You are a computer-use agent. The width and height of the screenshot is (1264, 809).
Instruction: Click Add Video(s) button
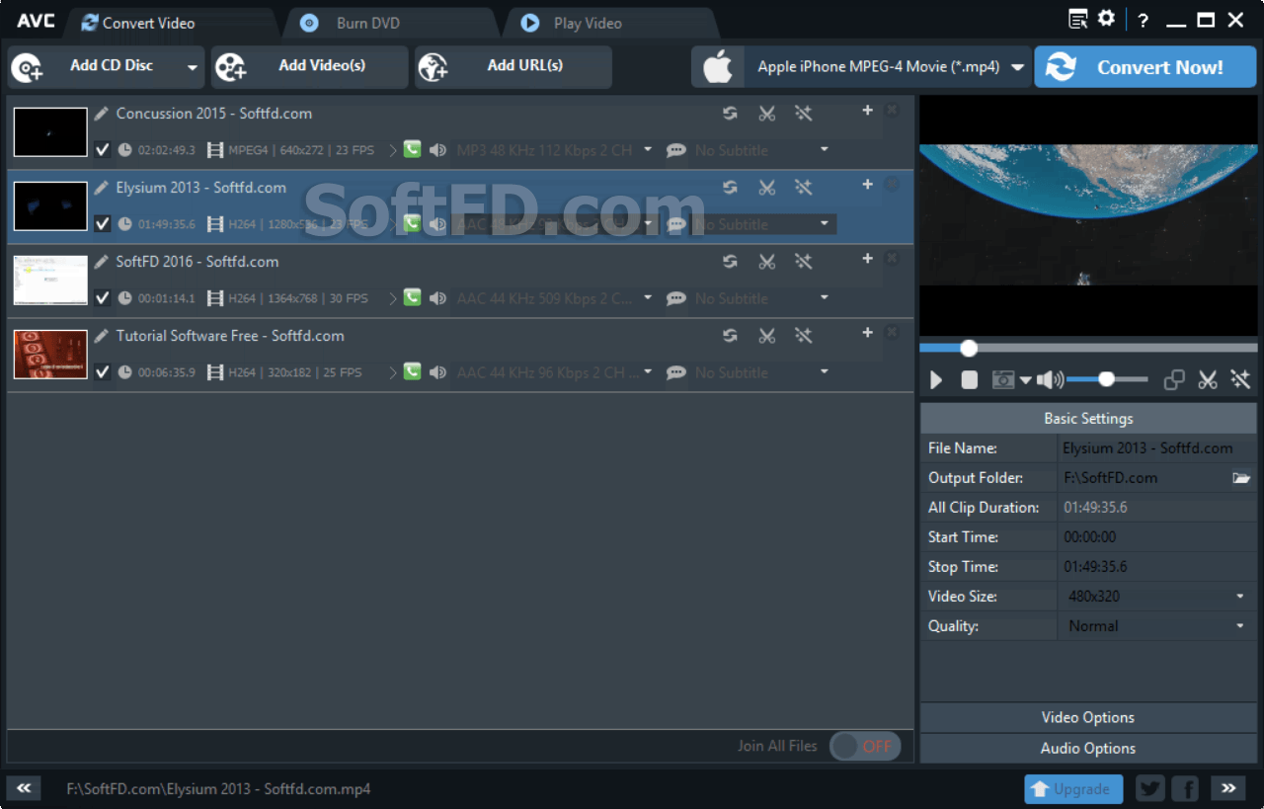point(309,67)
